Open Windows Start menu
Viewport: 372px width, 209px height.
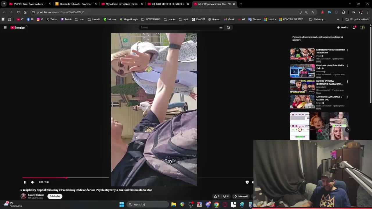[122, 204]
